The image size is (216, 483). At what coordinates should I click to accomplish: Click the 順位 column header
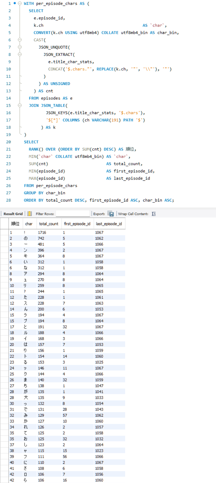click(x=15, y=224)
